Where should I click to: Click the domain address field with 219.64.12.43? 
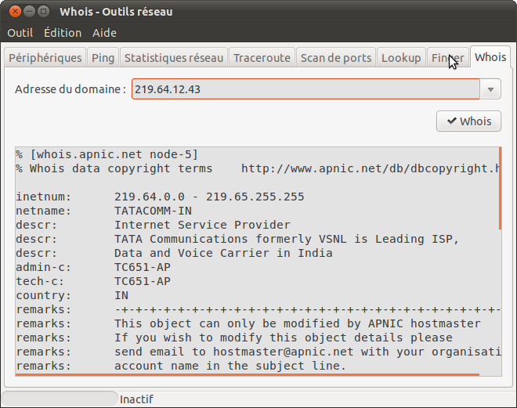(x=305, y=89)
